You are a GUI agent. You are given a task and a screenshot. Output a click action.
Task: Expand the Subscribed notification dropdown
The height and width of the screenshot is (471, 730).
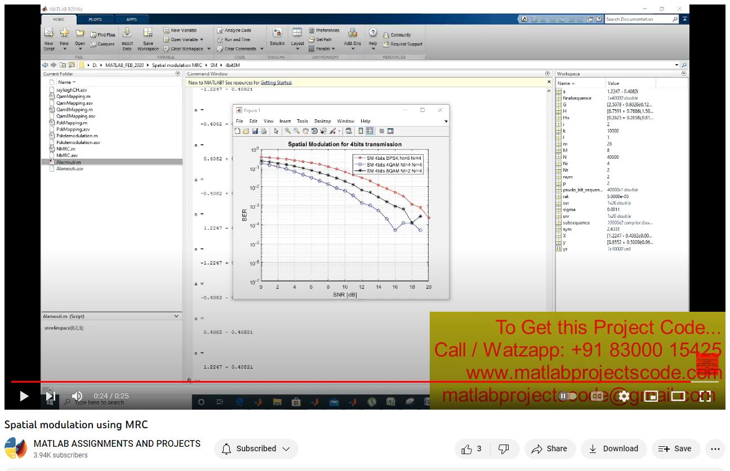[256, 448]
